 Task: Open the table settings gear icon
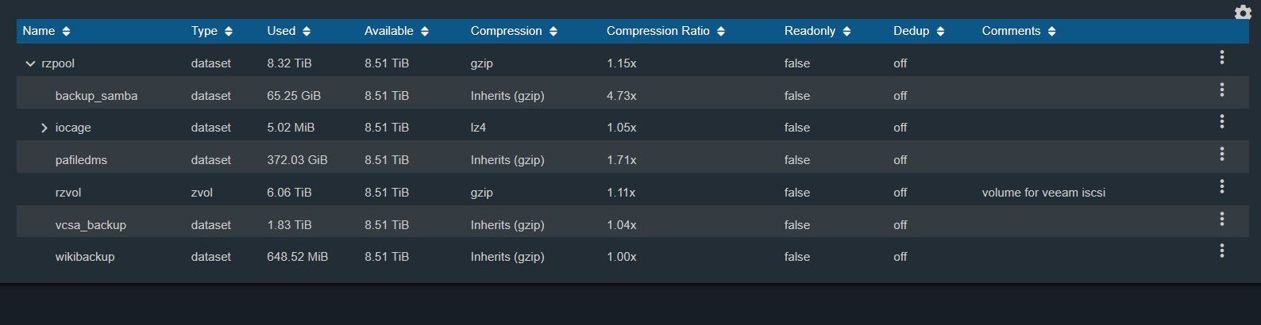tap(1243, 12)
